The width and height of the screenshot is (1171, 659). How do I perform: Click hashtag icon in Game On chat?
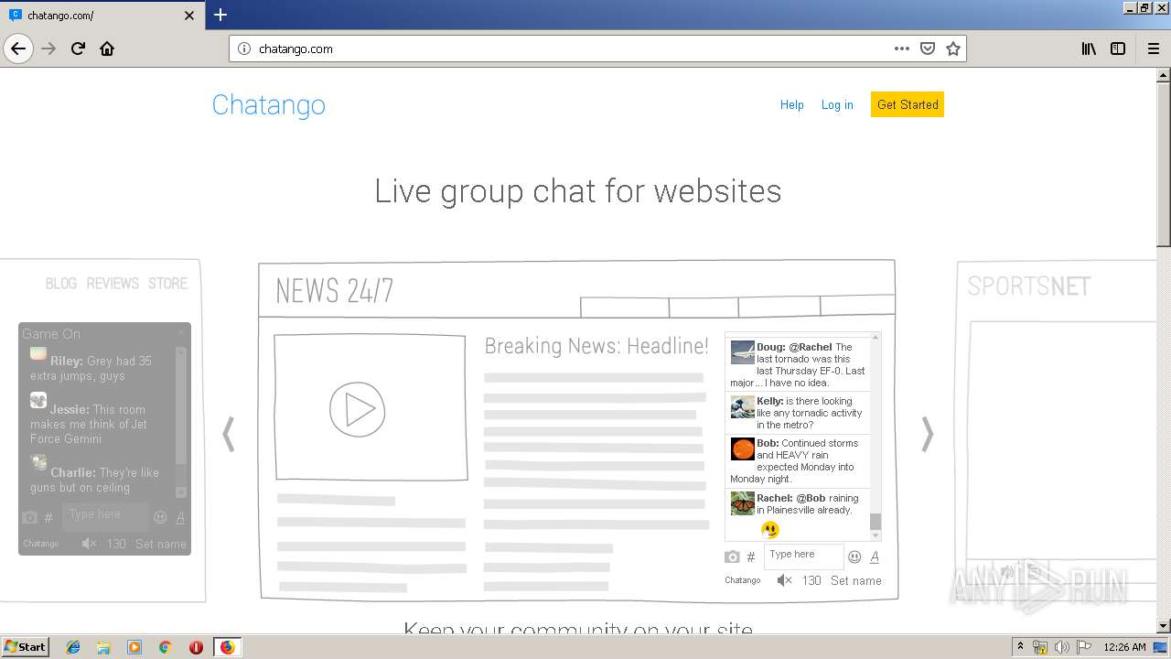point(48,517)
